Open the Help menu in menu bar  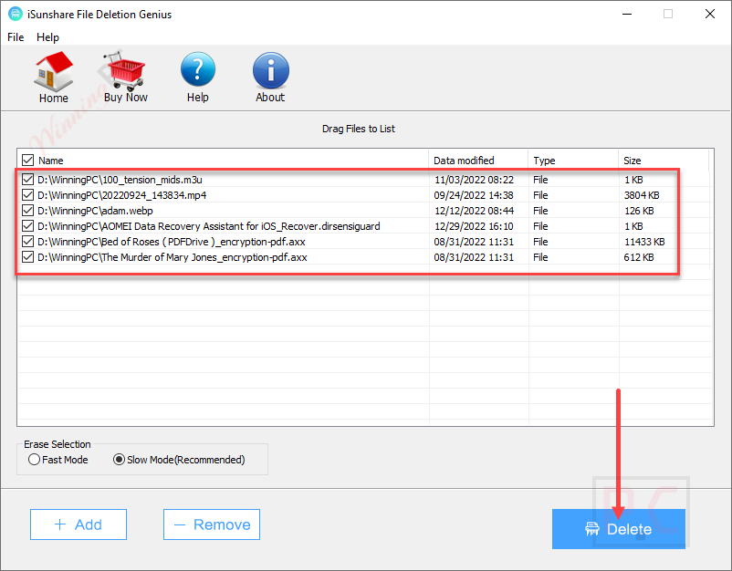tap(47, 37)
